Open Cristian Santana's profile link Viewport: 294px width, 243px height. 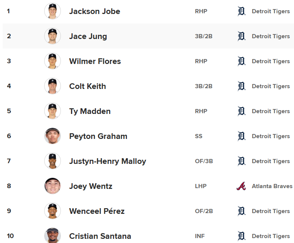click(100, 236)
